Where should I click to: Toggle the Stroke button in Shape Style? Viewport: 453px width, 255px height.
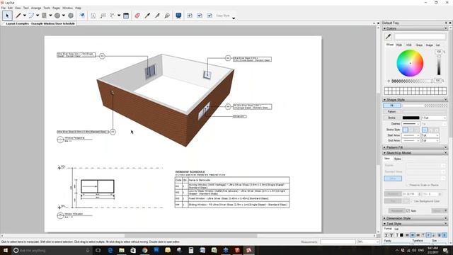392,118
